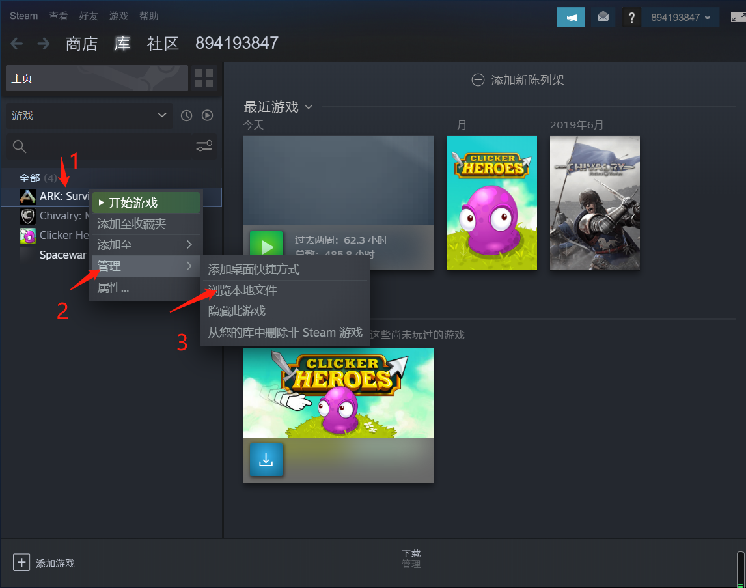Click the question mark help icon
Screen dimensions: 746x588
pos(631,18)
